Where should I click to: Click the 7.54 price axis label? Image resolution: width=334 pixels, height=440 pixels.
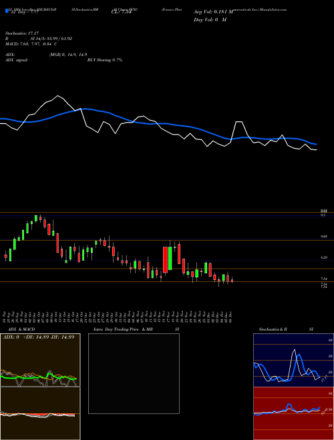click(324, 279)
